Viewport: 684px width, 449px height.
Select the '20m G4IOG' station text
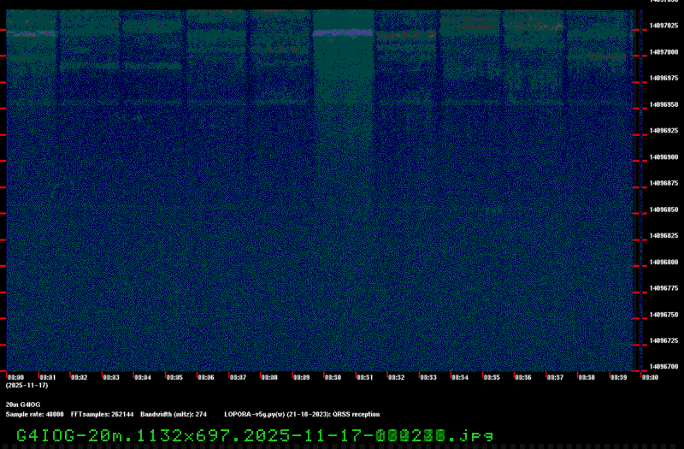tap(23, 405)
